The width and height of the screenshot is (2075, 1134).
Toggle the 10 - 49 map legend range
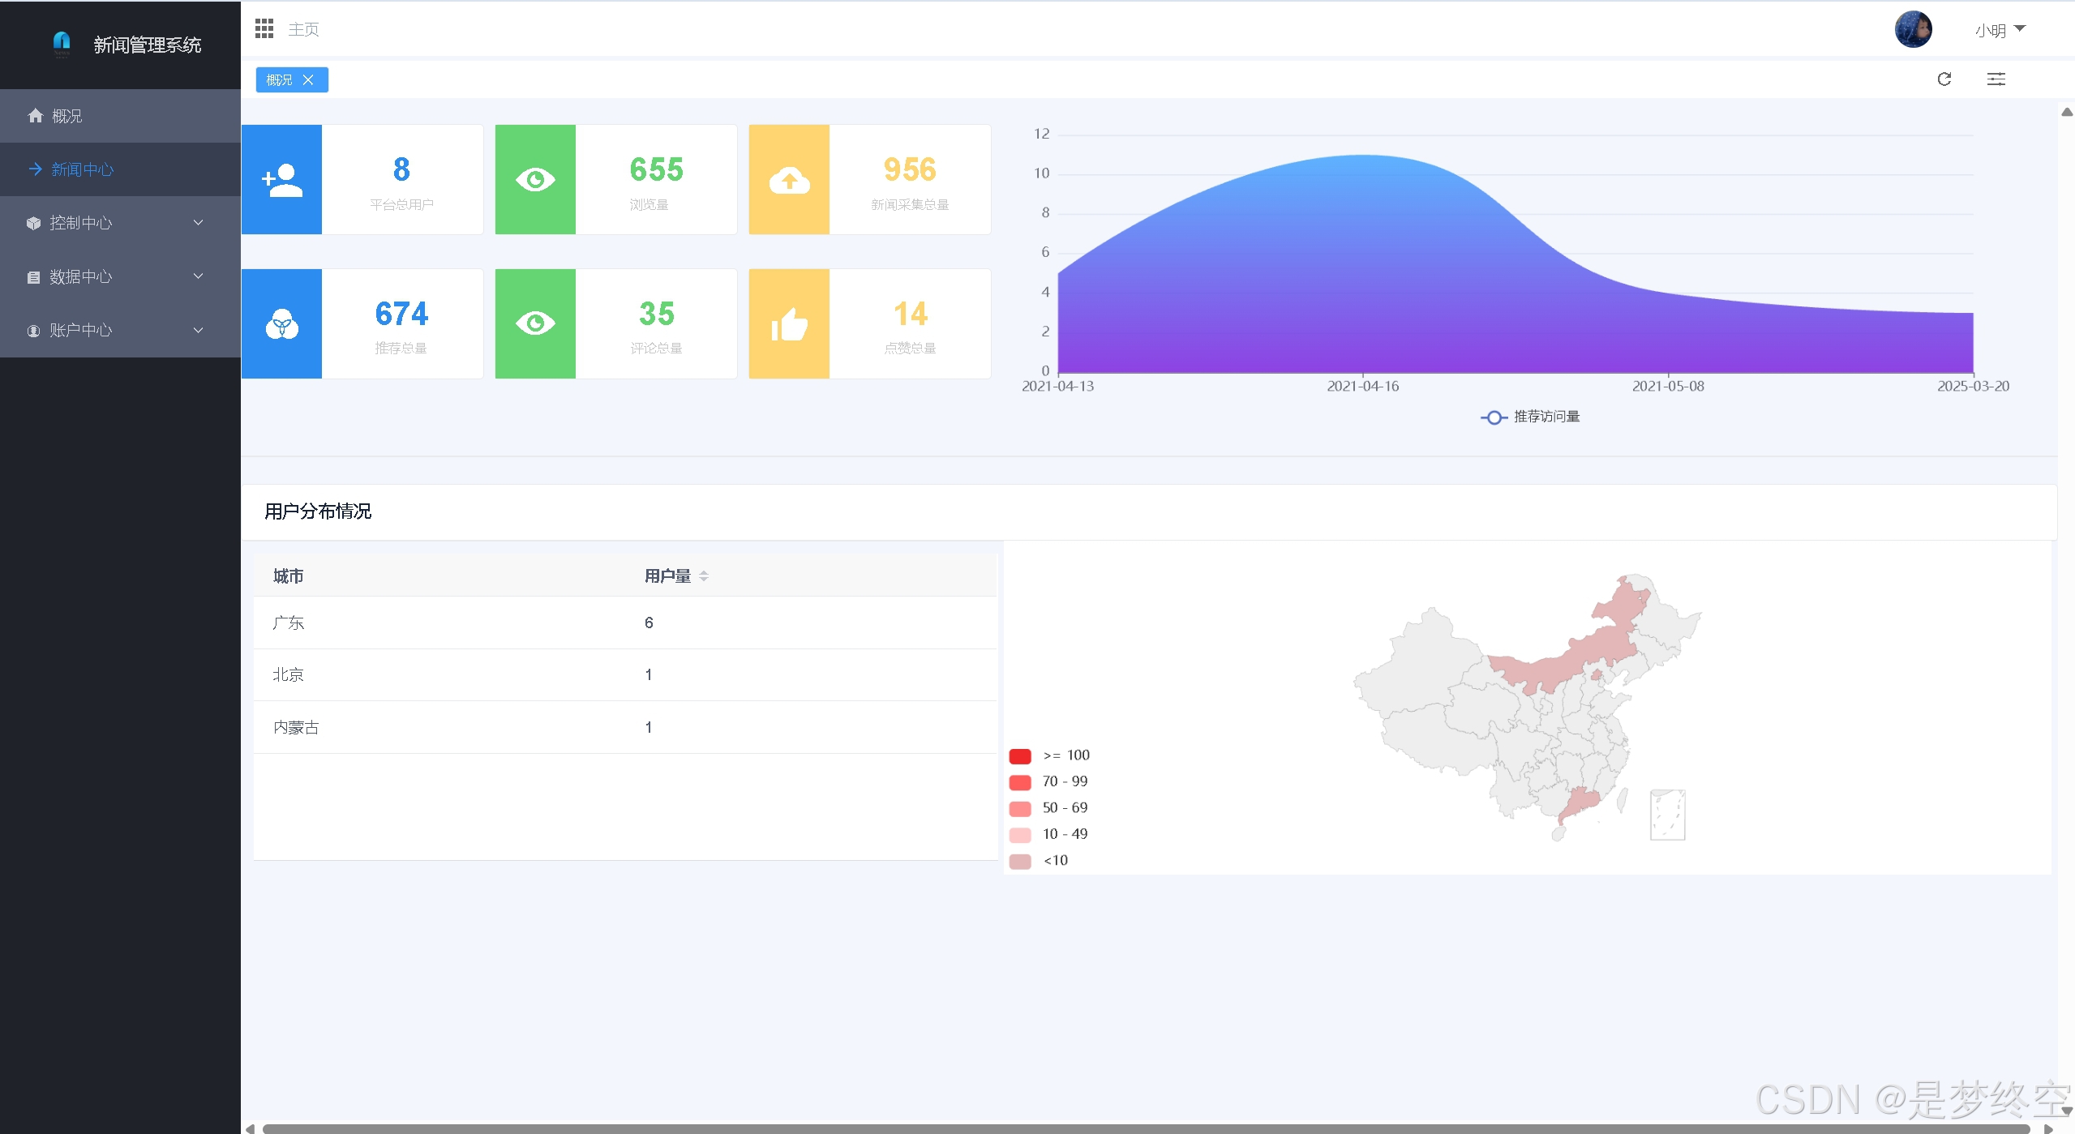[1019, 835]
